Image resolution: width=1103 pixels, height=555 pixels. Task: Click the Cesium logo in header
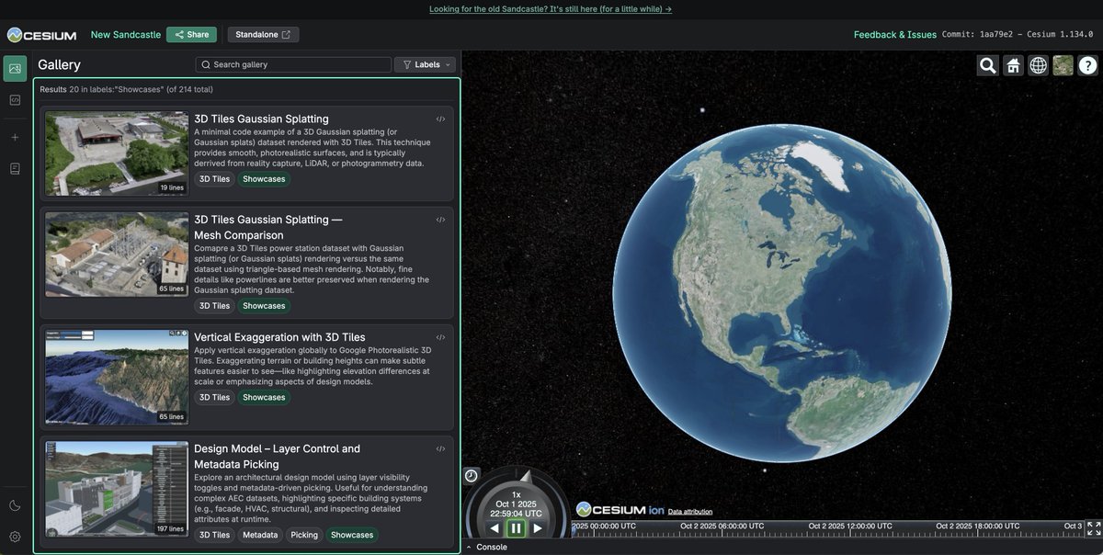click(x=42, y=35)
